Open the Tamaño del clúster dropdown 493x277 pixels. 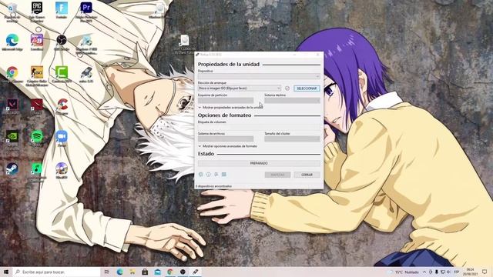pos(292,138)
